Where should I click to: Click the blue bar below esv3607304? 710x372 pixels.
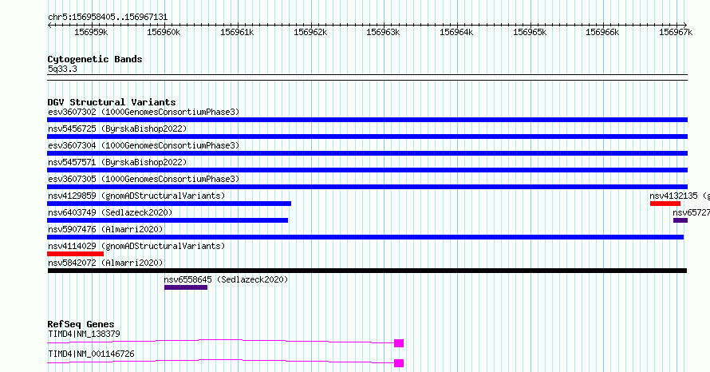[367, 153]
